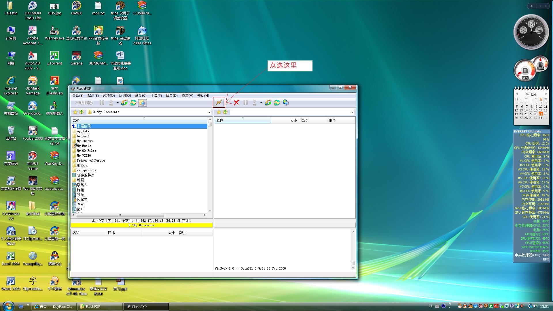Click the transfer queue play icon in local toolbar
This screenshot has height=311, width=553.
click(x=111, y=103)
